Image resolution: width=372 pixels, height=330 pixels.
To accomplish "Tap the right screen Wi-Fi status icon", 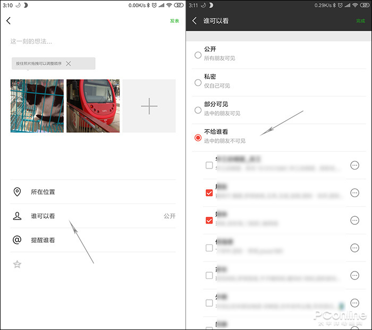I will tap(355, 5).
